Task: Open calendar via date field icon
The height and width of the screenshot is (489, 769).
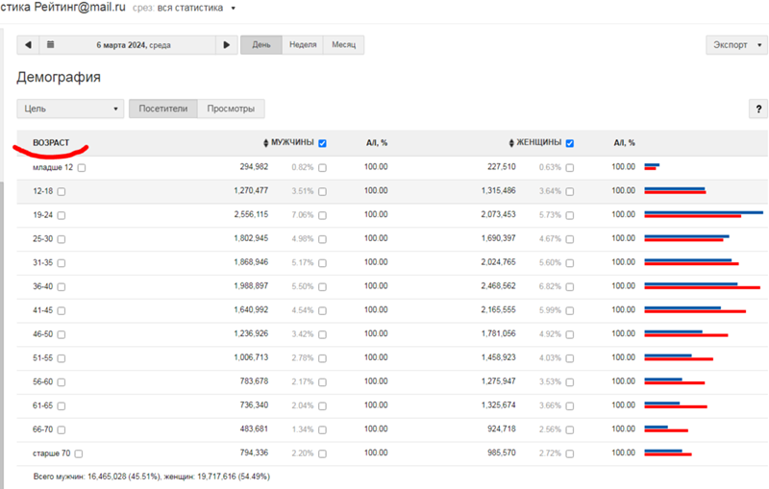Action: click(x=51, y=45)
